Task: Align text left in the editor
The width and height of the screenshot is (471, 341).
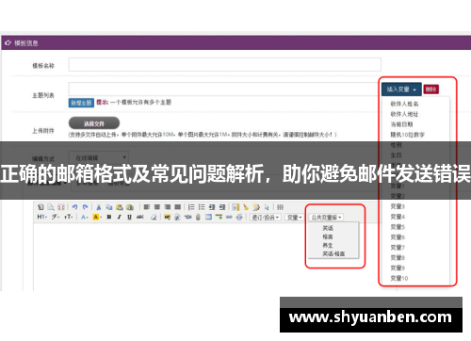Action: (147, 207)
